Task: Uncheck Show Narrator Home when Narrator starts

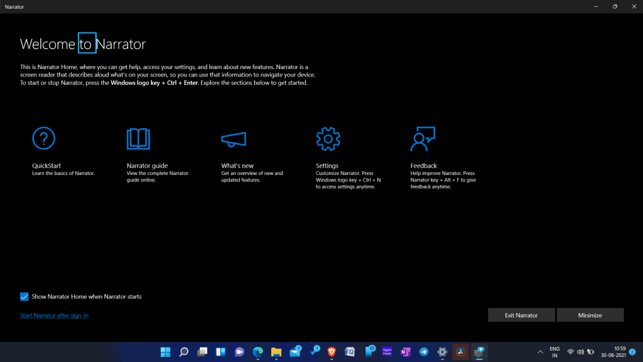Action: pos(24,296)
